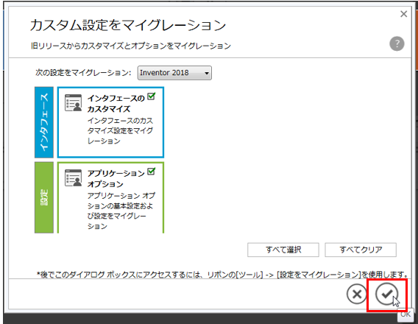Click the アプリケーション オプション description text
Viewport: 418px width, 324px height.
click(x=121, y=211)
